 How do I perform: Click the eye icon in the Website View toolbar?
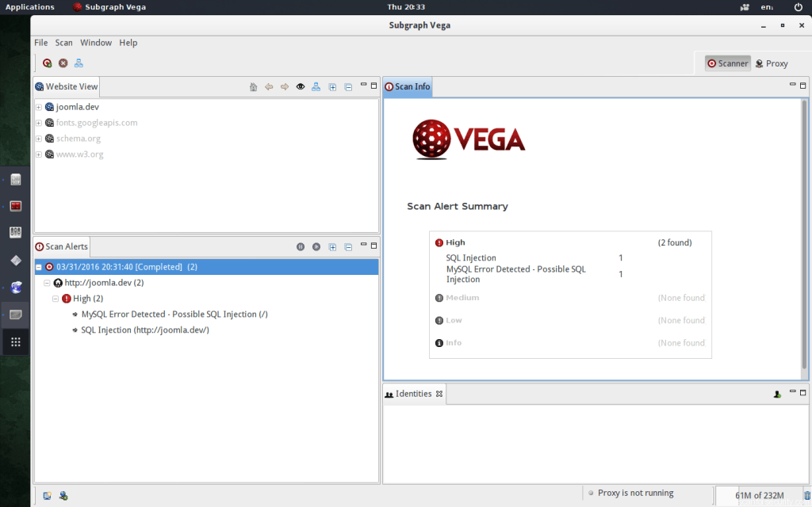coord(300,86)
